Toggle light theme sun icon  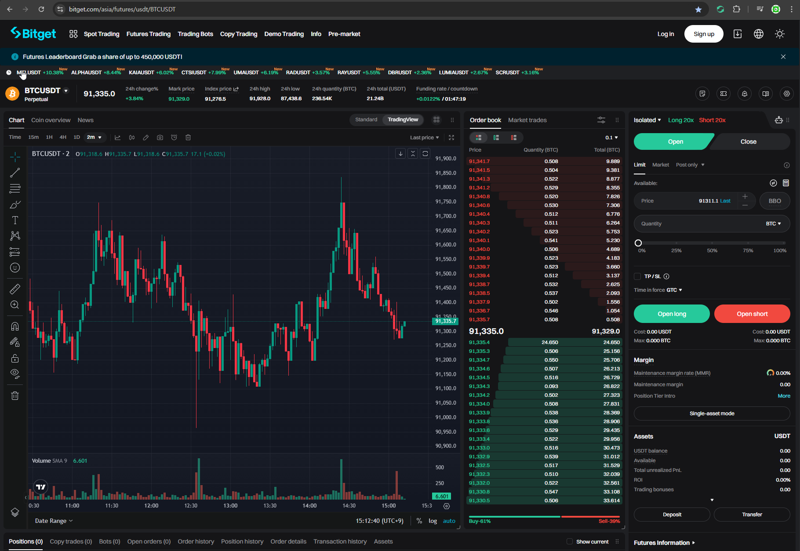tap(780, 34)
